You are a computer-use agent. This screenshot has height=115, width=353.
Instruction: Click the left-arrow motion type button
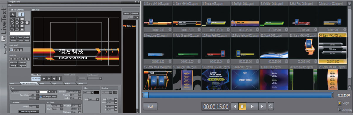44,78
